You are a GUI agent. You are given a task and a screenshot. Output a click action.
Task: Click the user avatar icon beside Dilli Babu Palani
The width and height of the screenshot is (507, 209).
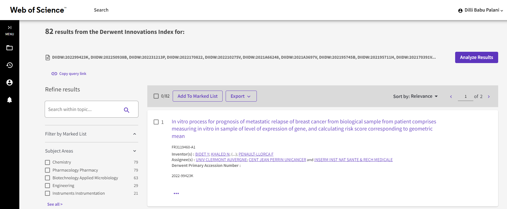pos(460,10)
